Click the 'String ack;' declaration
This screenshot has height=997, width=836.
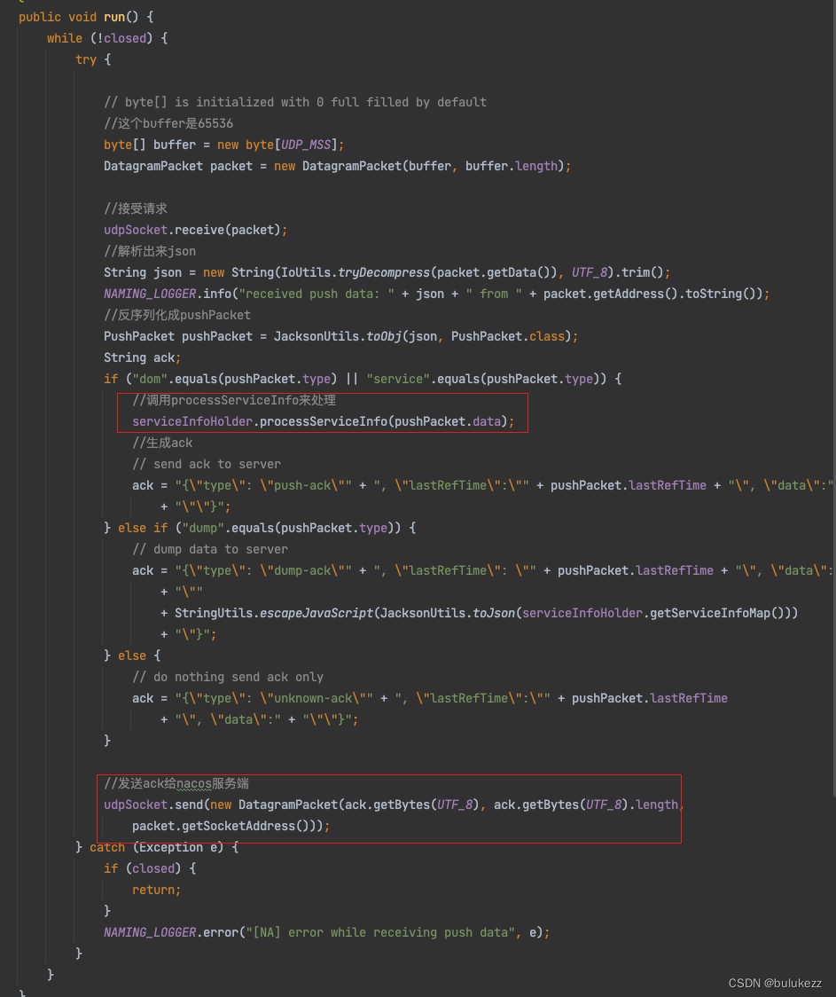point(143,358)
